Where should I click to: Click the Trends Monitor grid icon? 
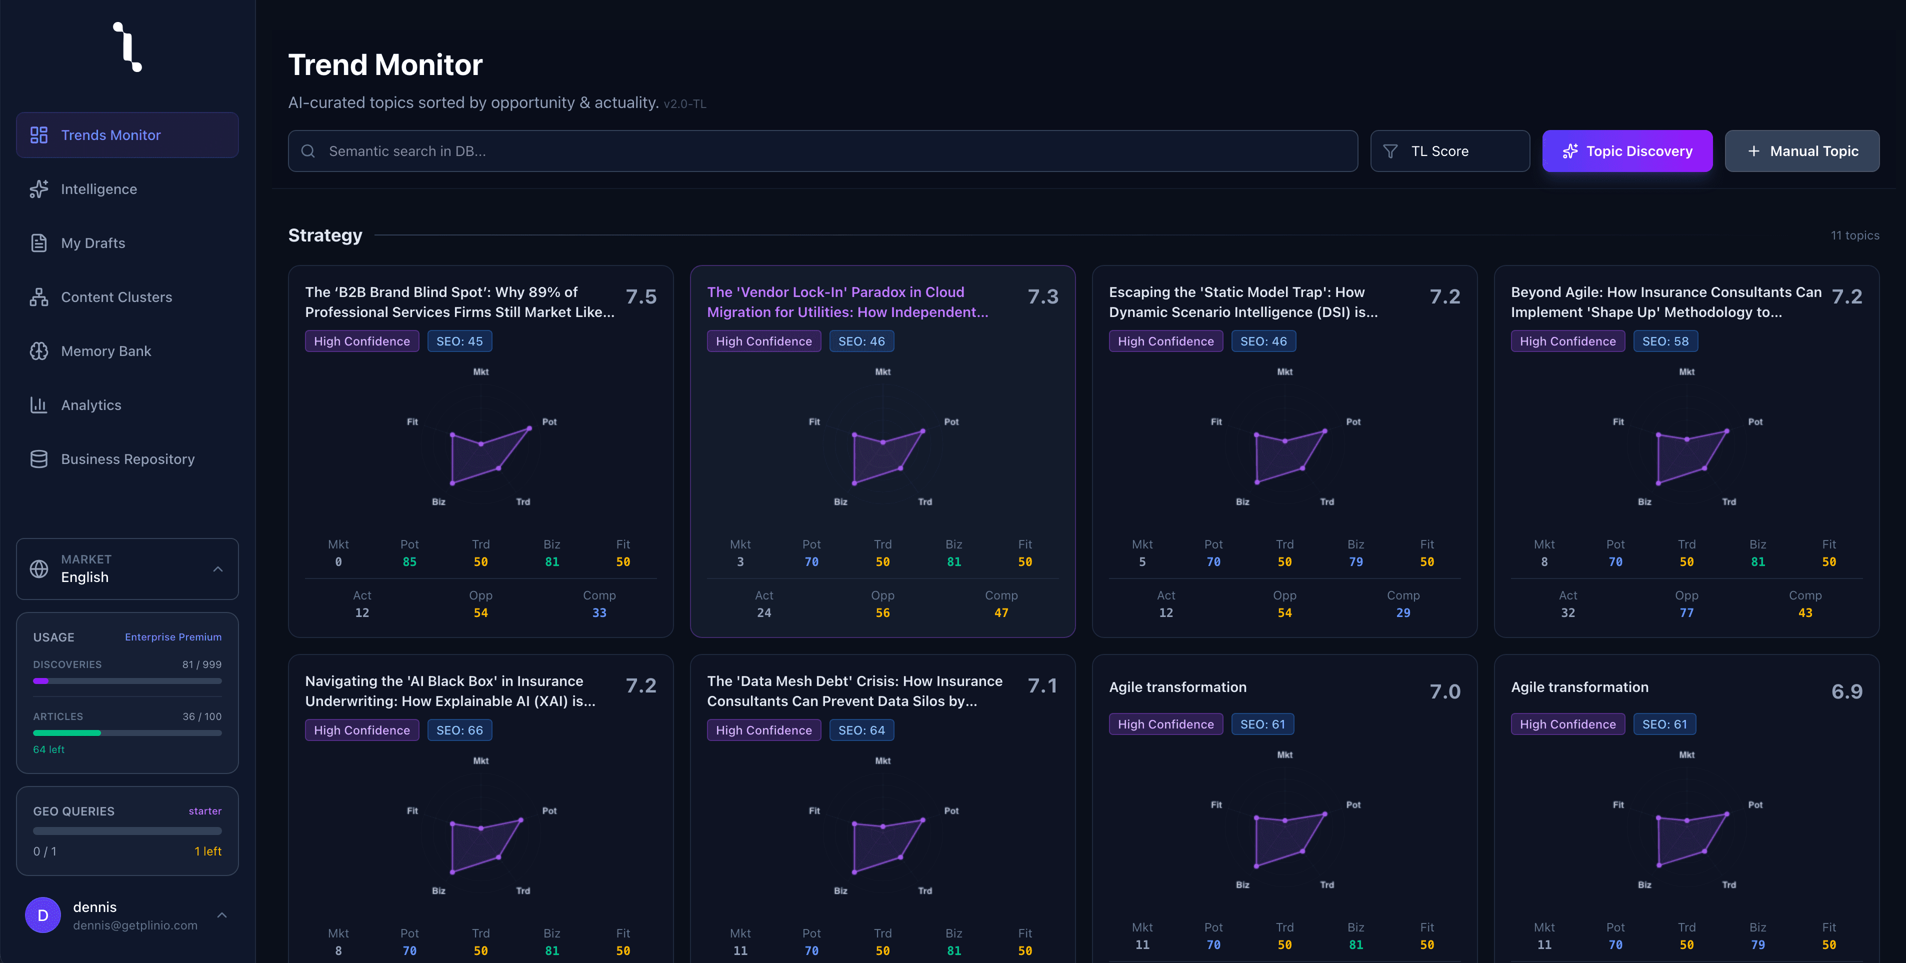click(38, 134)
